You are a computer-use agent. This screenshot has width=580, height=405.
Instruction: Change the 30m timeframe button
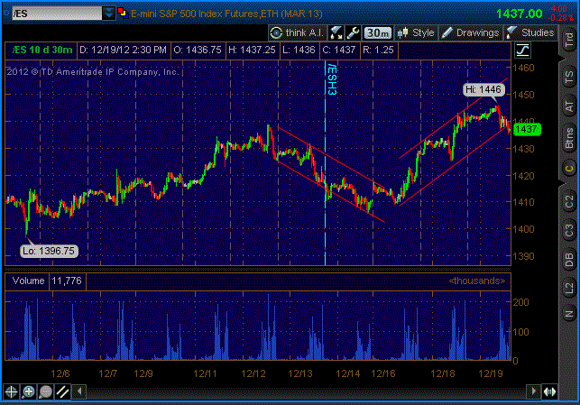[x=377, y=33]
